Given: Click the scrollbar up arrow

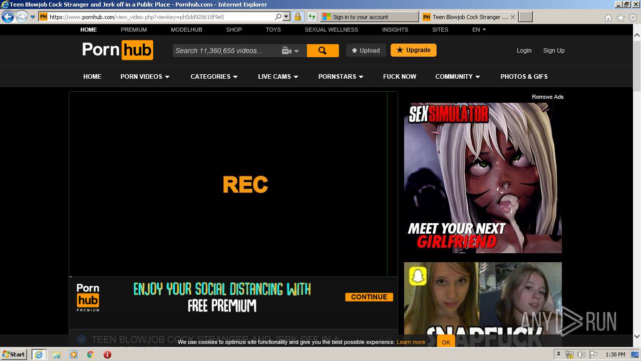Looking at the screenshot, I should (x=637, y=36).
